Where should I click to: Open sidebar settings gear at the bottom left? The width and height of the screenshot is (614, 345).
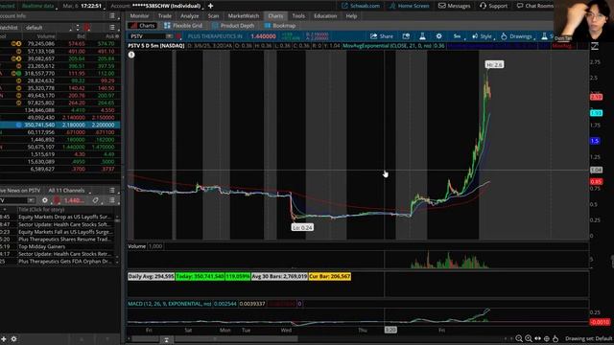(13, 339)
